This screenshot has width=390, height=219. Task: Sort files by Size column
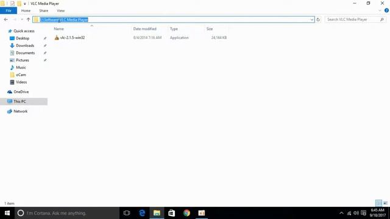point(210,29)
